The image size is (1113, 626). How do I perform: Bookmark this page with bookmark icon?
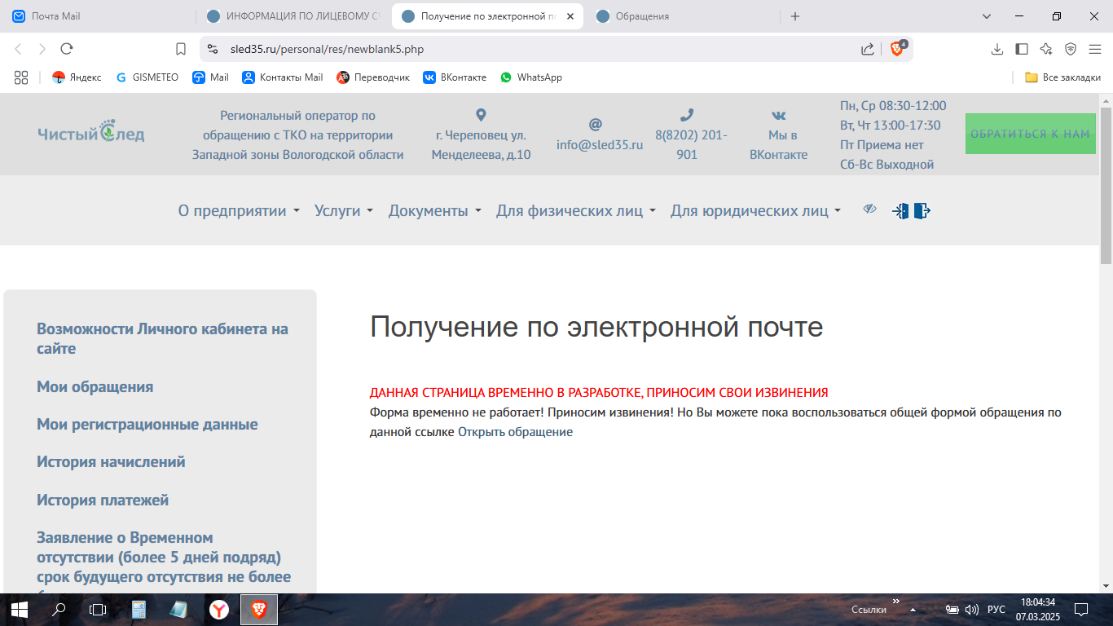(181, 49)
